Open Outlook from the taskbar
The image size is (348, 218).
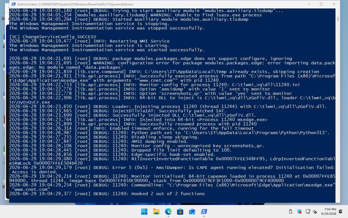tap(192, 211)
